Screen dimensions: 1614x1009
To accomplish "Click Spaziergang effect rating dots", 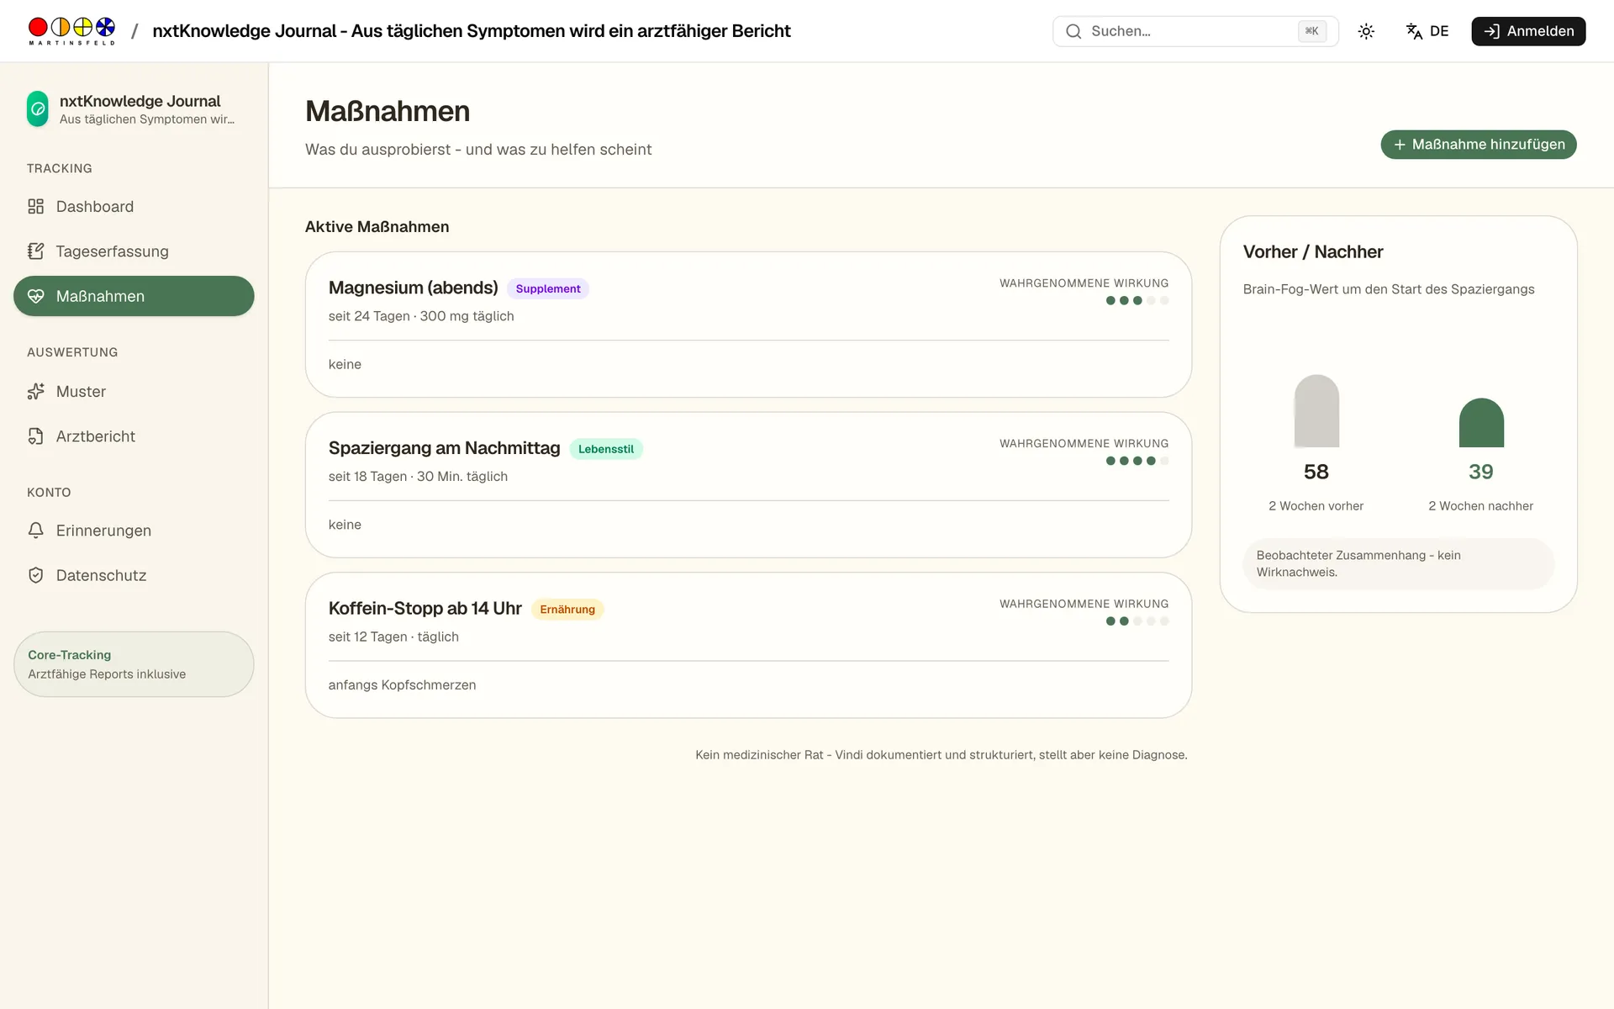I will pos(1137,461).
